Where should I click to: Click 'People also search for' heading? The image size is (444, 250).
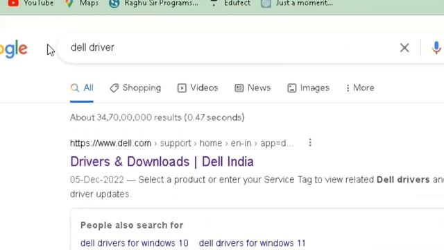point(132,225)
